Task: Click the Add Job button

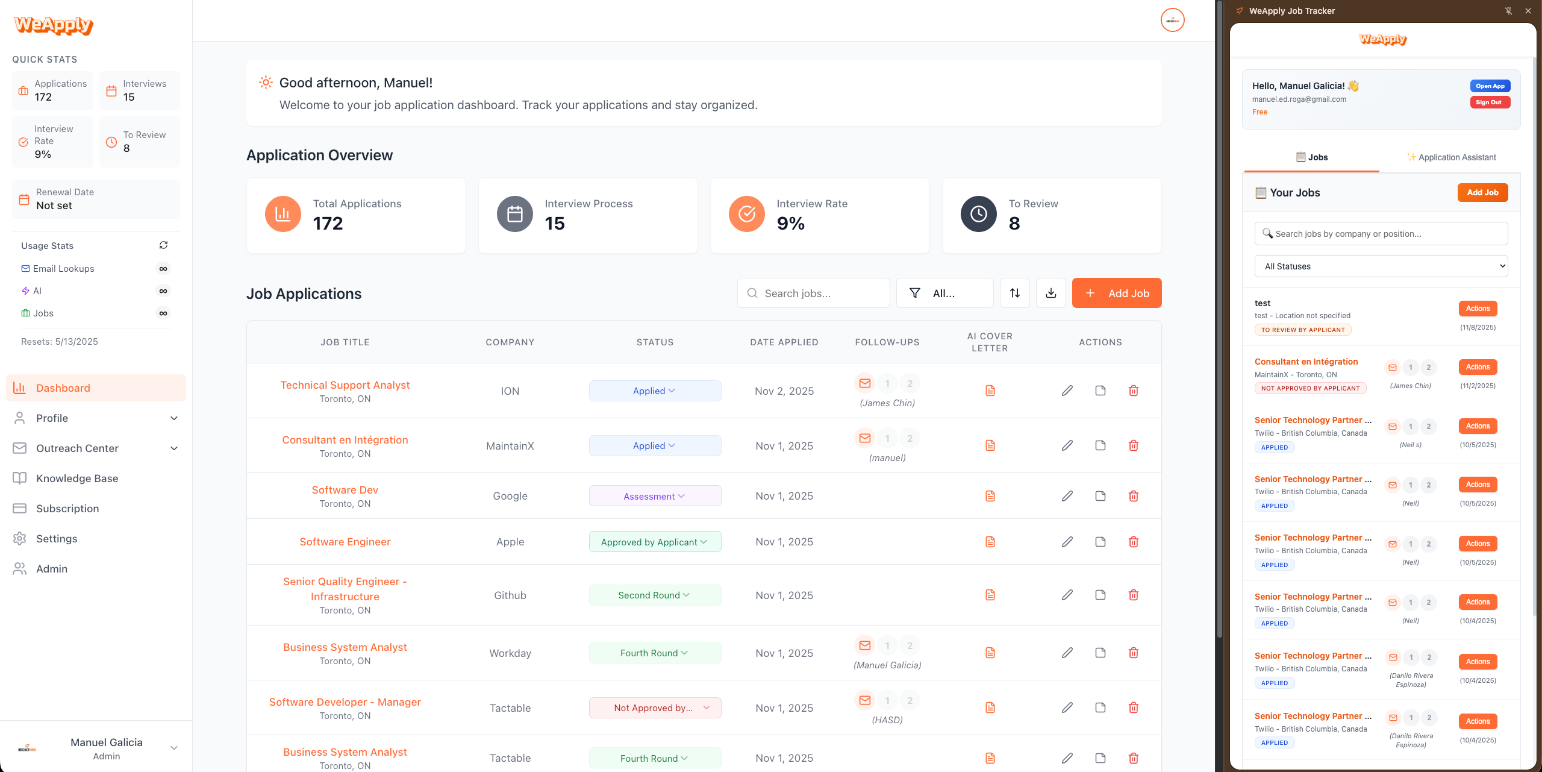Action: click(x=1117, y=293)
